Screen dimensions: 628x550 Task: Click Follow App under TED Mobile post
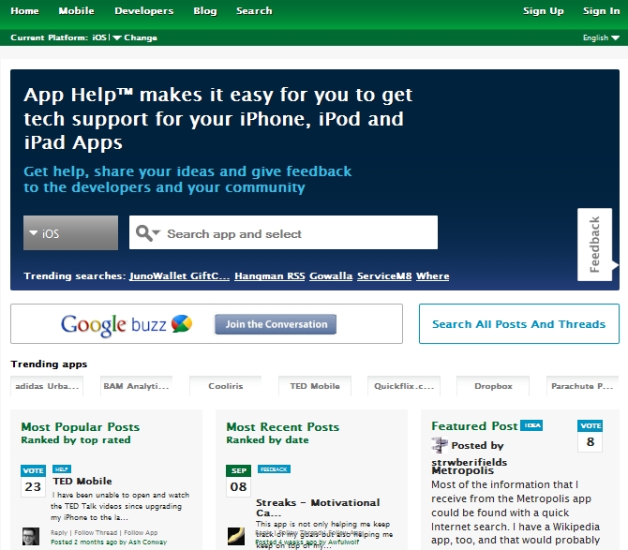(141, 533)
